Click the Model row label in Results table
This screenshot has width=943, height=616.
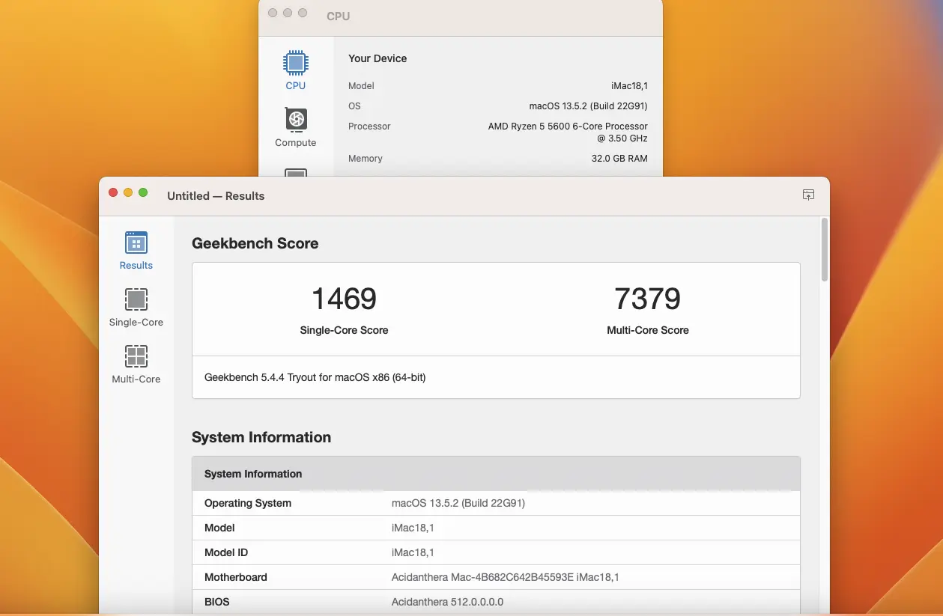(x=219, y=528)
